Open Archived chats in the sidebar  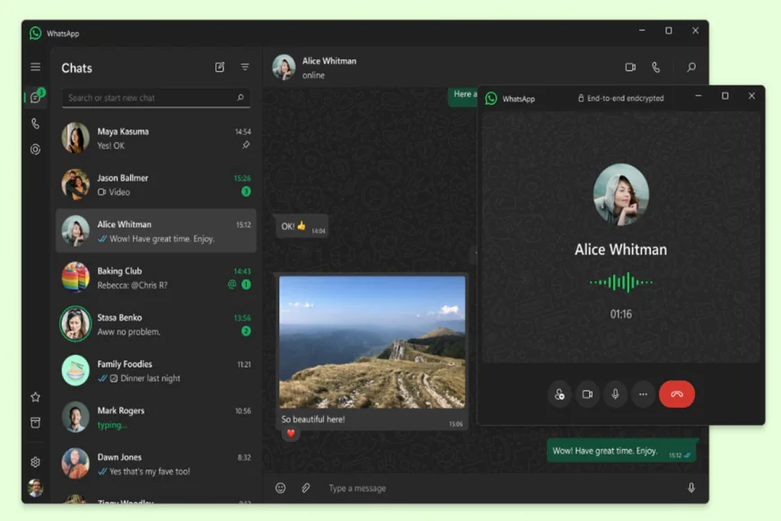pyautogui.click(x=34, y=423)
